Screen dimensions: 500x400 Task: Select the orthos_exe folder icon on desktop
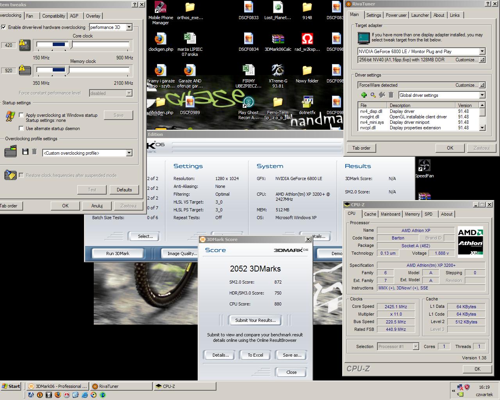[x=190, y=8]
